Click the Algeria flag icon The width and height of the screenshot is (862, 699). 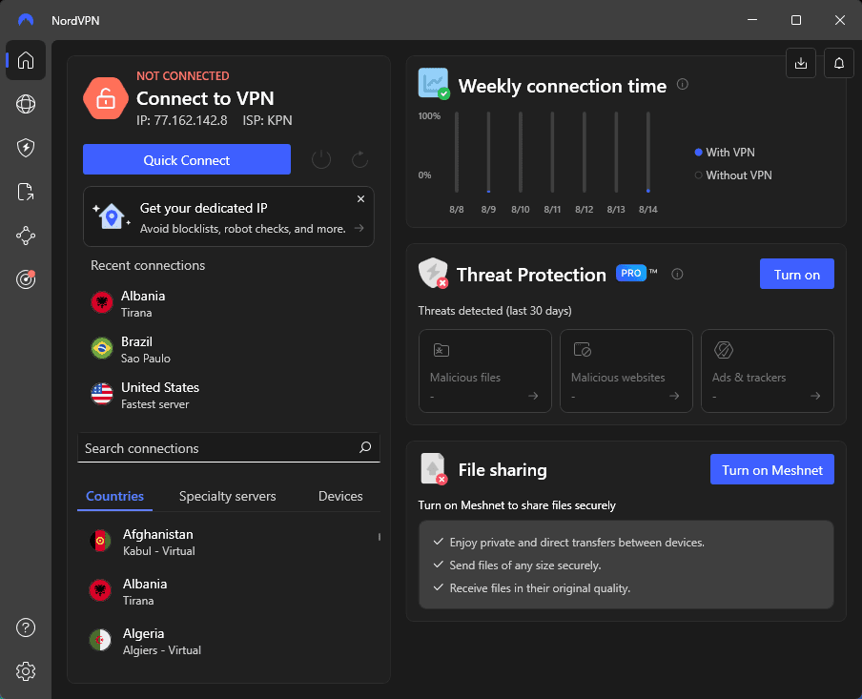tap(100, 640)
